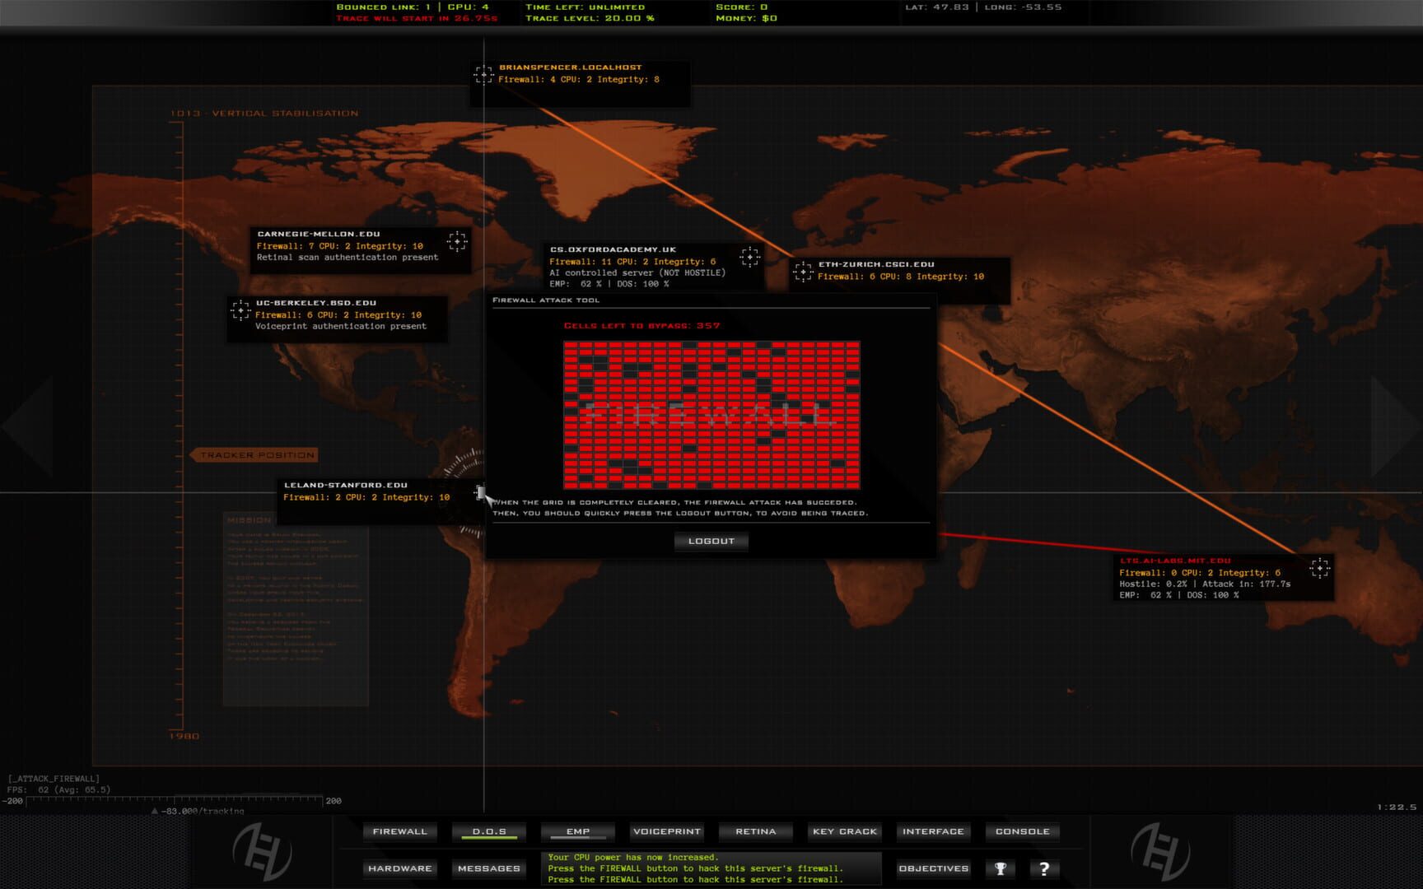The width and height of the screenshot is (1423, 889).
Task: Select the BRIANSPENCER.LOCALHOST target crosshair icon
Action: click(x=483, y=74)
